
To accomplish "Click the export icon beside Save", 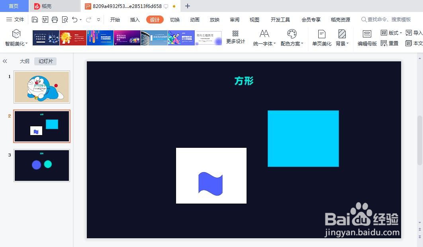I will click(x=45, y=19).
